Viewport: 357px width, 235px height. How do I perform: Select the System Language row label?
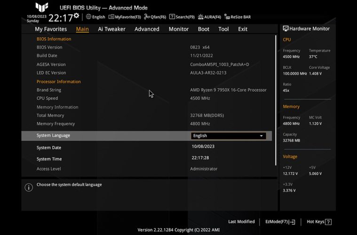[x=53, y=135]
